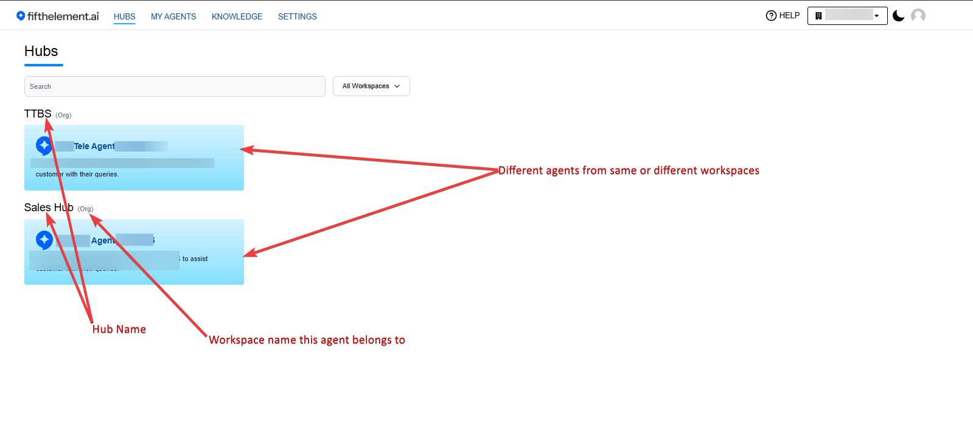Click the HELP question mark icon

(x=771, y=16)
